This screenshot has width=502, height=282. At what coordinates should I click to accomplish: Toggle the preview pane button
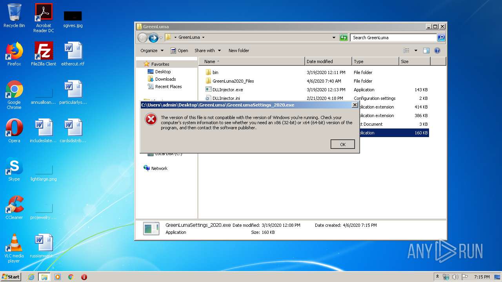(x=426, y=51)
